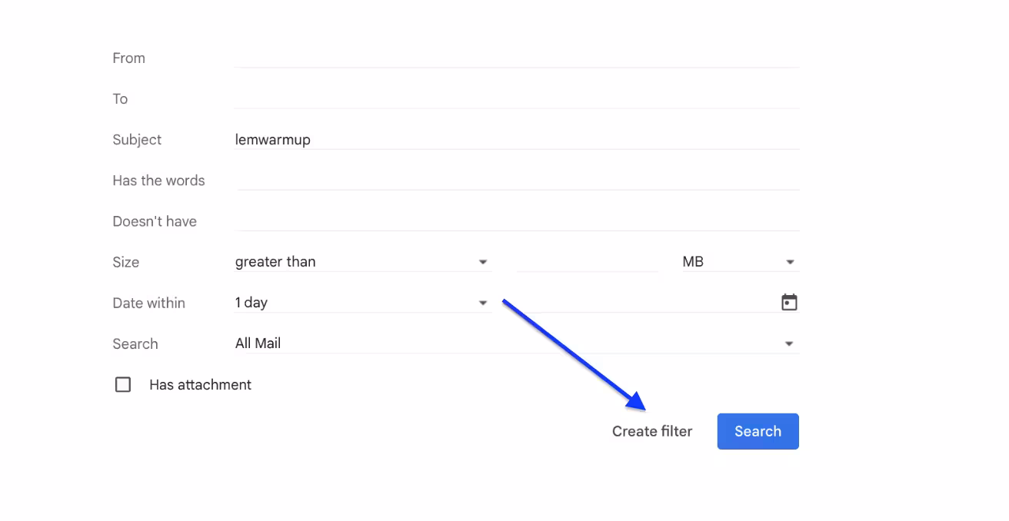Select the "Doesn't have" input field
Screen dimensions: 1009x521
click(517, 221)
